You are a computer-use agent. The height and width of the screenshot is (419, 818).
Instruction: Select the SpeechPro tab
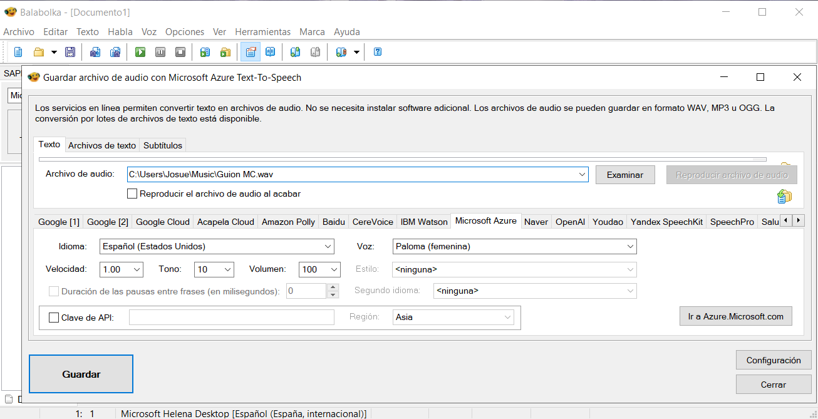tap(732, 222)
